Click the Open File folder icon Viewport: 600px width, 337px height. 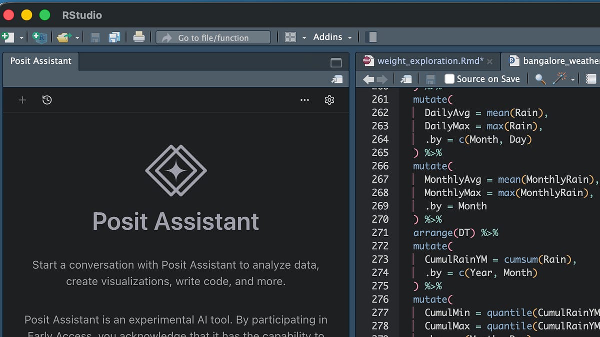coord(63,37)
